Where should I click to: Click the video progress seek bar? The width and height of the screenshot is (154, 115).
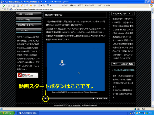71,98
